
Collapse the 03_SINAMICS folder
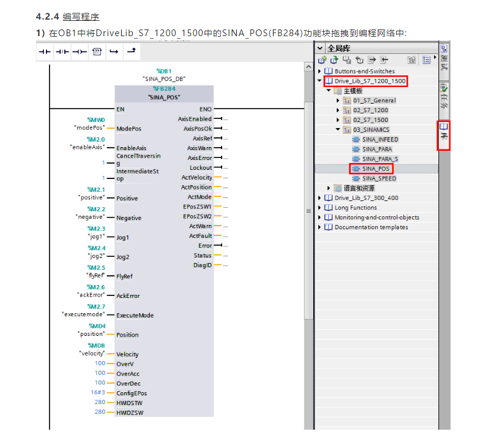(338, 130)
